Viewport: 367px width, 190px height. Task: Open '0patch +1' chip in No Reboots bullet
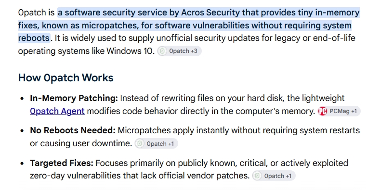click(157, 143)
